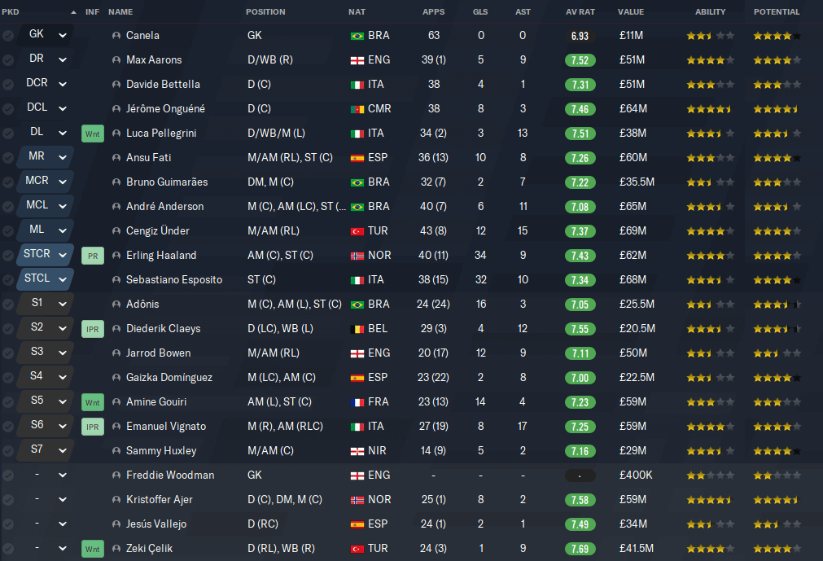Open Jérôme Onguéné's player profile
Viewport: 823px width, 561px height.
[165, 109]
